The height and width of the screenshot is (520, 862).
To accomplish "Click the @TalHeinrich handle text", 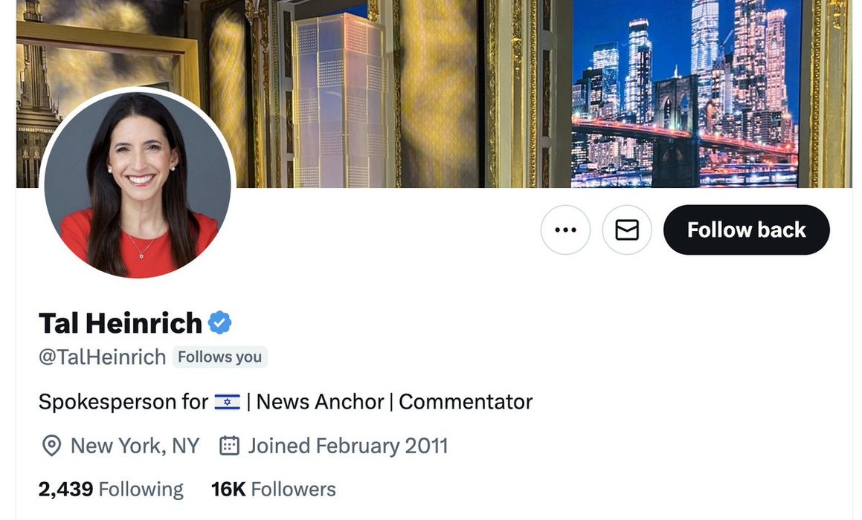I will click(x=102, y=357).
